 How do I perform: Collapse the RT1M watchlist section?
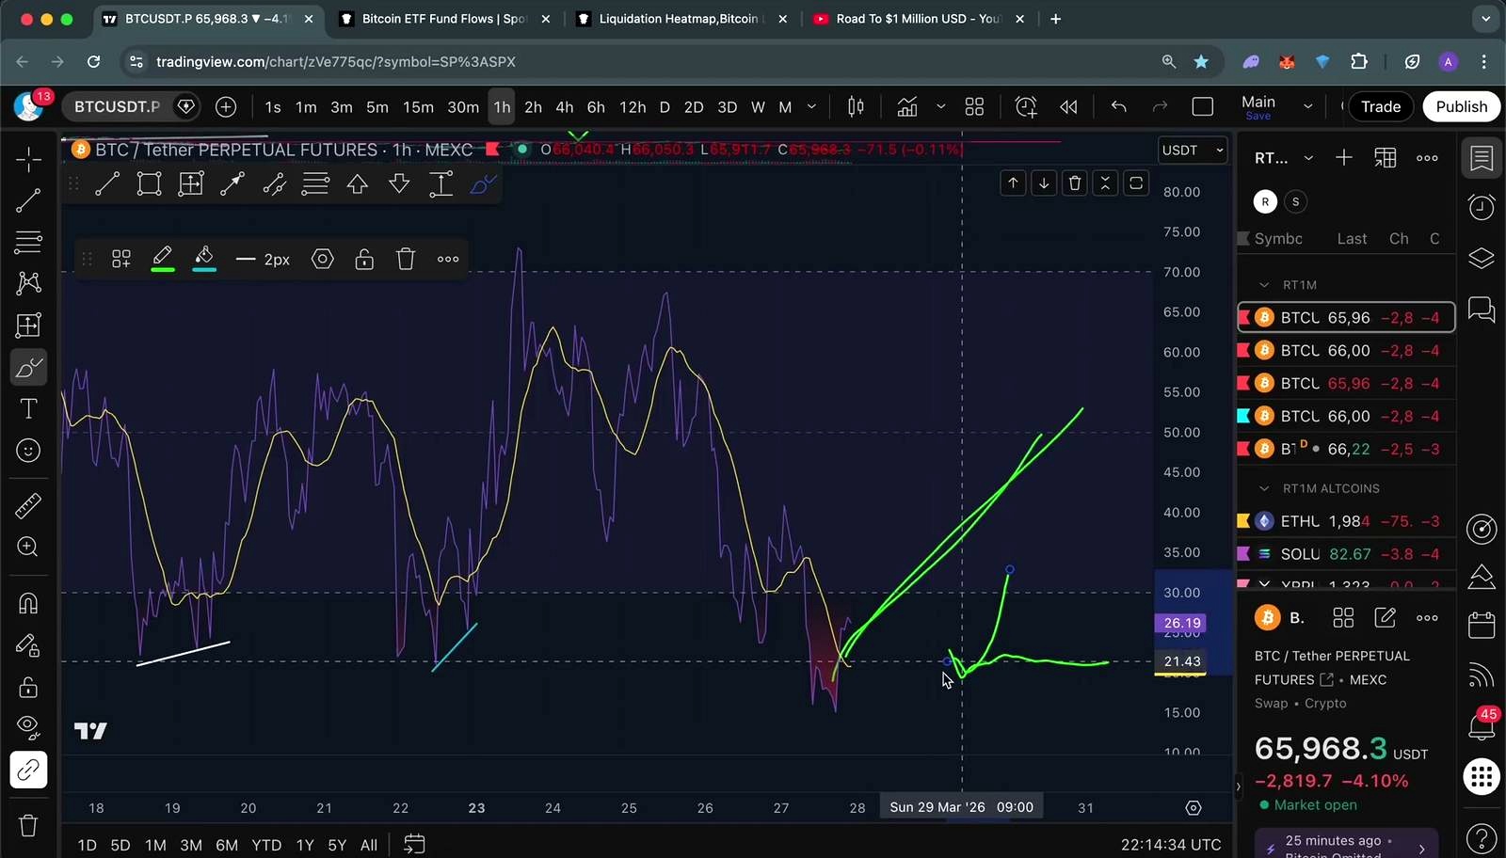pos(1265,285)
